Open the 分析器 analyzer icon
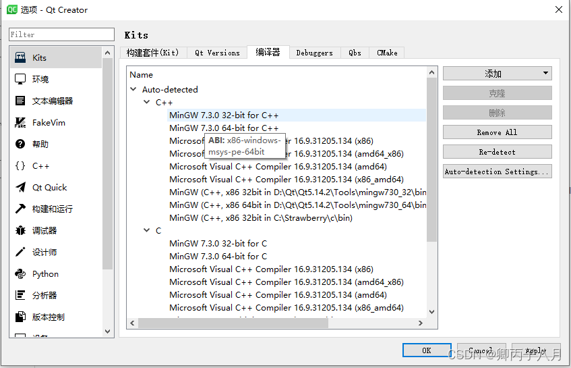 [20, 295]
